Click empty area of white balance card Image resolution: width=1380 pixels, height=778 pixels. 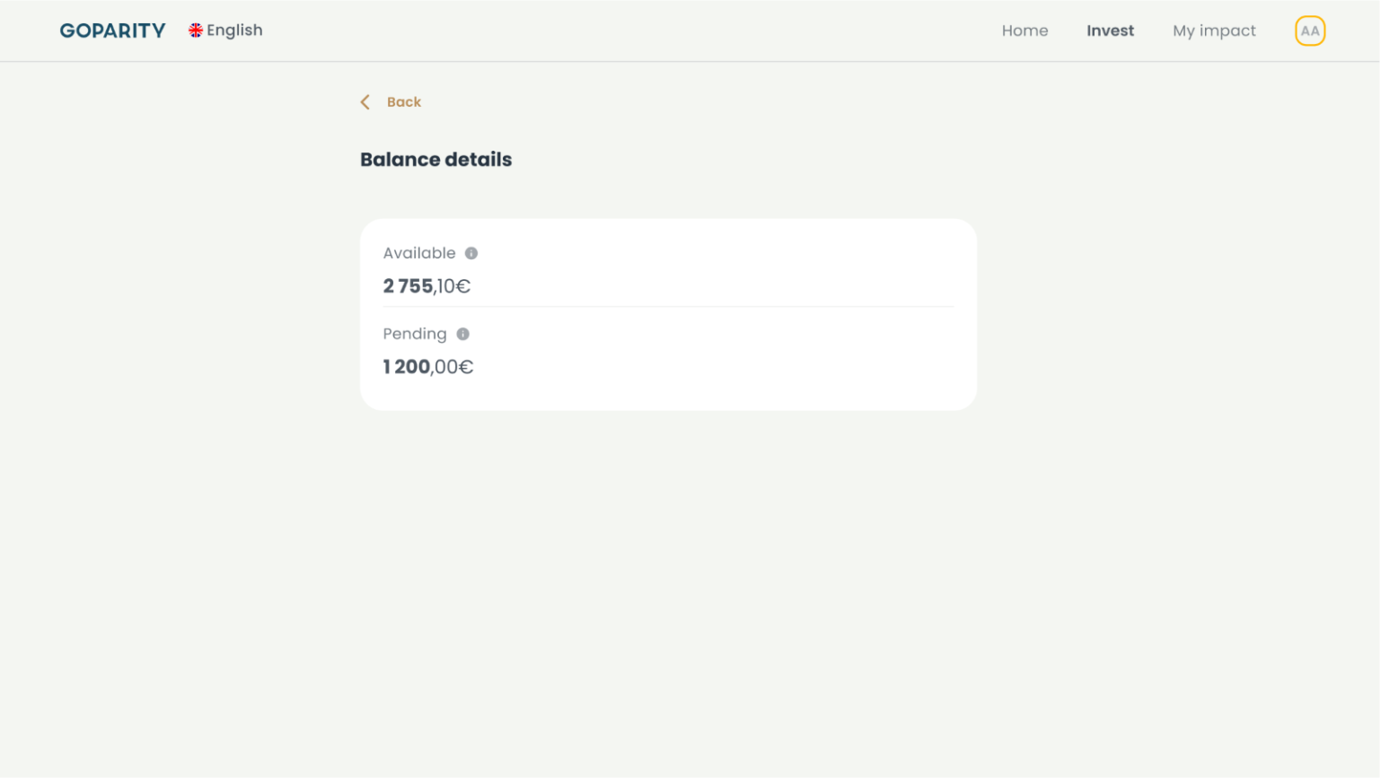[763, 359]
